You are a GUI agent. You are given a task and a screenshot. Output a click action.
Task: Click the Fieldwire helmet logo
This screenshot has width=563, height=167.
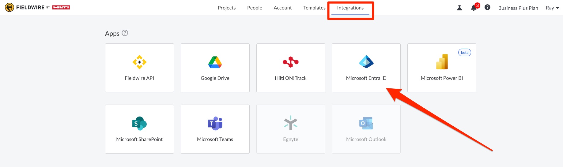pyautogui.click(x=9, y=7)
